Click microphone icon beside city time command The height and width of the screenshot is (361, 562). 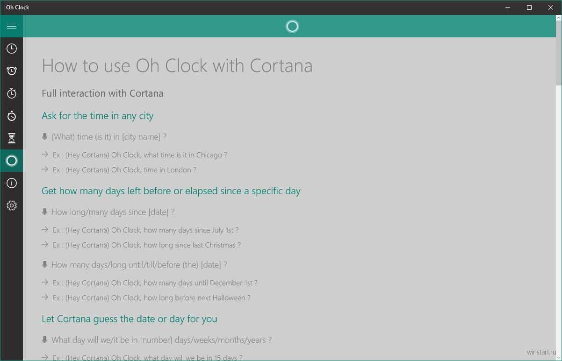pos(45,137)
